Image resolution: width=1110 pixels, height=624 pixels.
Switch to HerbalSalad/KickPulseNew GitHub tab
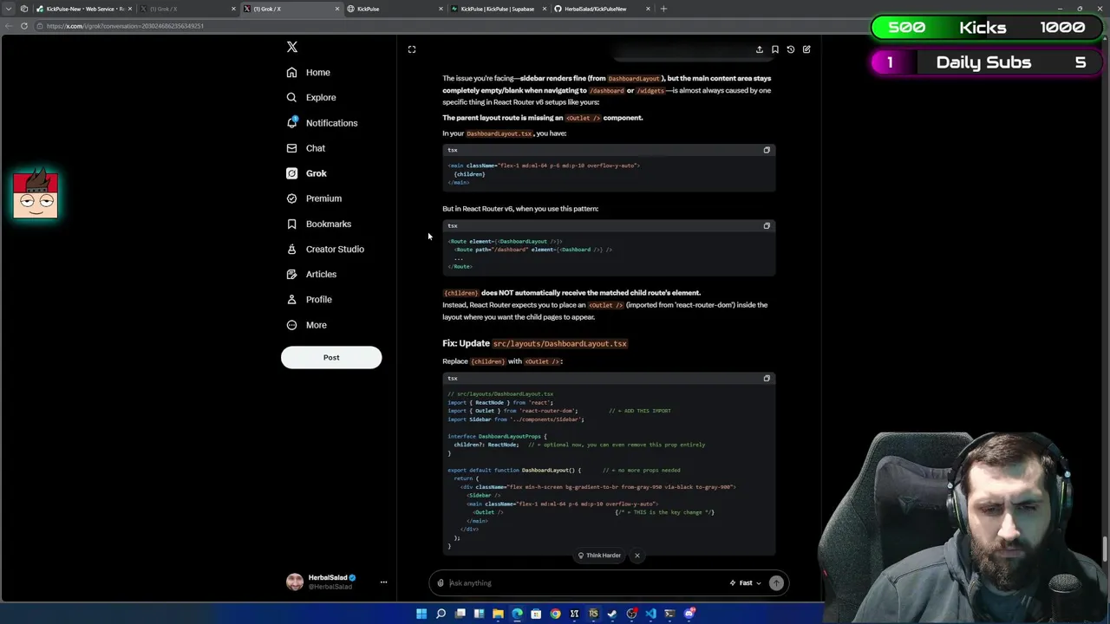click(x=602, y=9)
